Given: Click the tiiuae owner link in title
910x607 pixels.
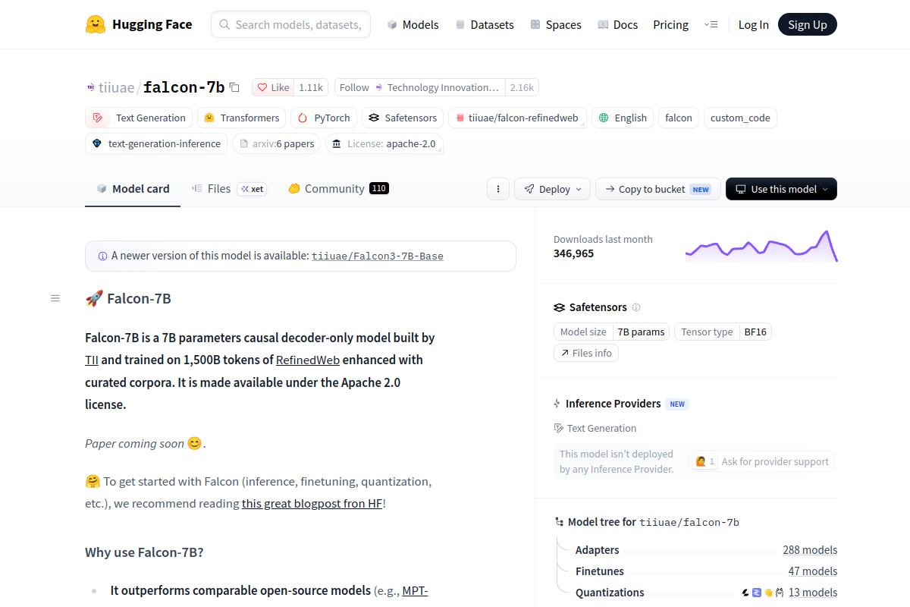Looking at the screenshot, I should point(116,87).
